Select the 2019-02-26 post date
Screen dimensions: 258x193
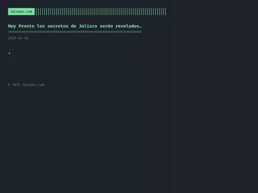point(18,38)
